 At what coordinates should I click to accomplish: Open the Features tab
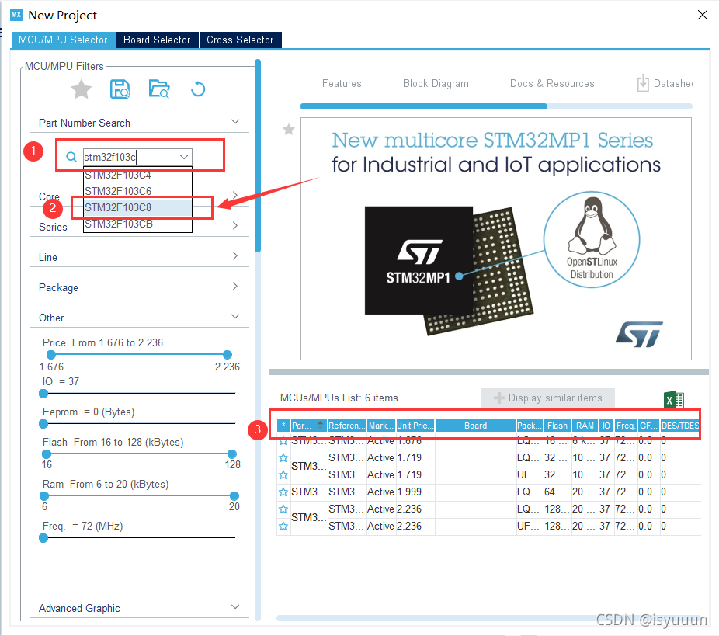pyautogui.click(x=342, y=83)
